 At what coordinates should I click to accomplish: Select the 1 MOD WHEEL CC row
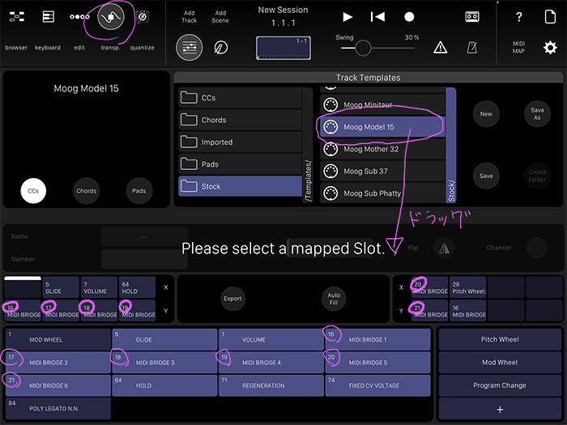click(x=58, y=340)
